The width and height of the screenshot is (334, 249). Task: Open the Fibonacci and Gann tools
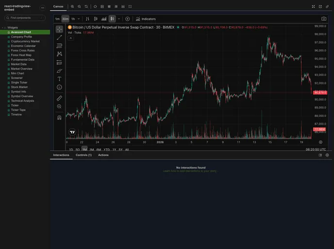pyautogui.click(x=59, y=46)
